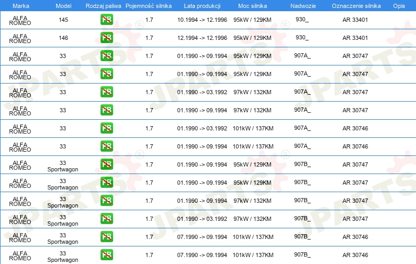Click fuel icon for Sportwagon 97kW 01.1990-09.1994 row

pyautogui.click(x=106, y=201)
